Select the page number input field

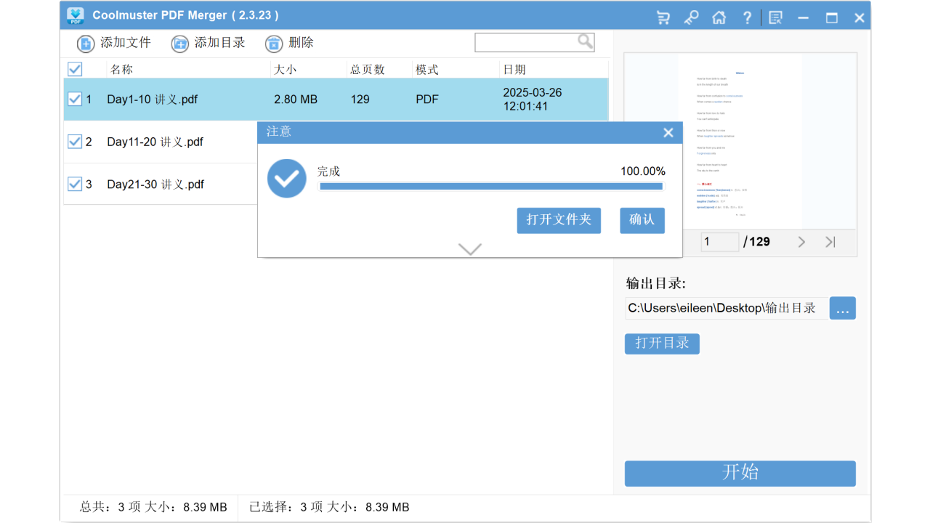[x=719, y=241]
